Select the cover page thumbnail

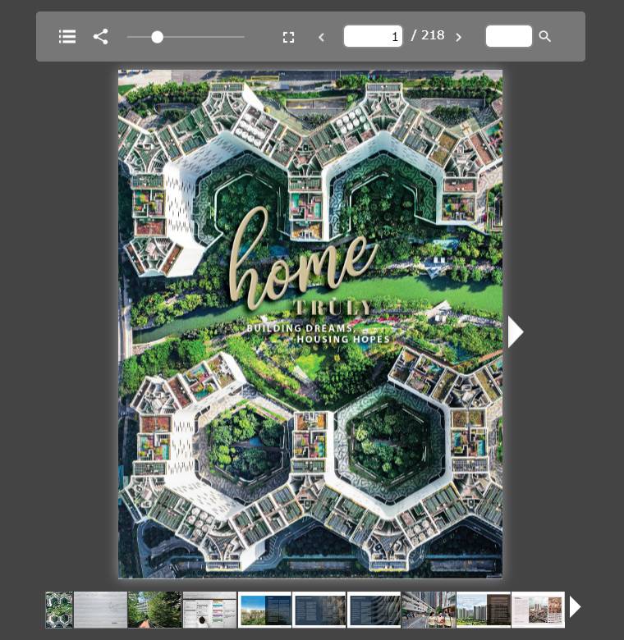click(x=59, y=610)
